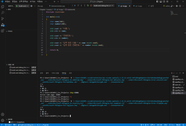Click the CRLF line ending in status bar
The image size is (186, 126).
(166, 125)
